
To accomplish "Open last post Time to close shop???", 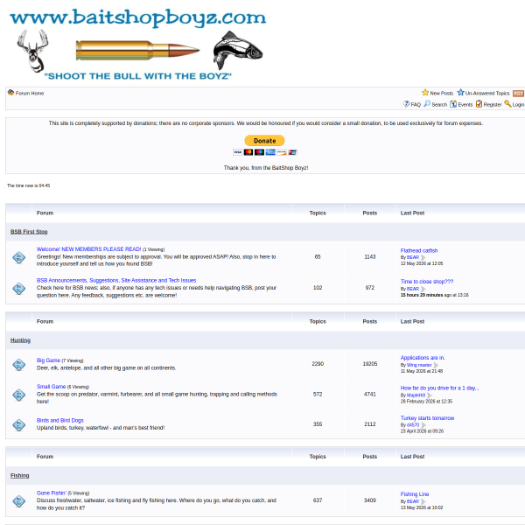I will click(427, 282).
